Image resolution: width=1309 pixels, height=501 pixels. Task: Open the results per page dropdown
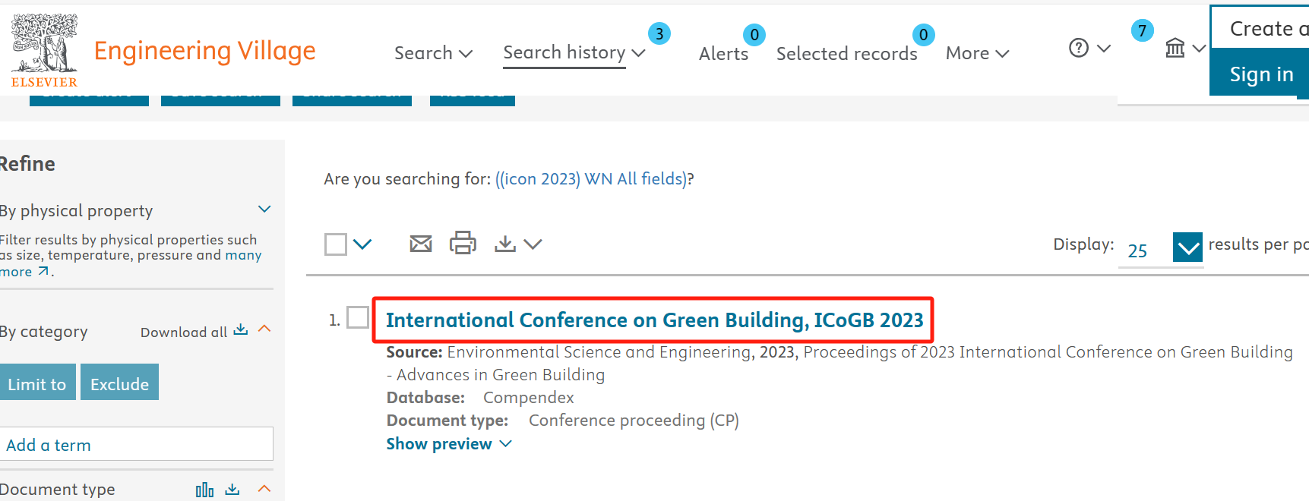(x=1187, y=247)
